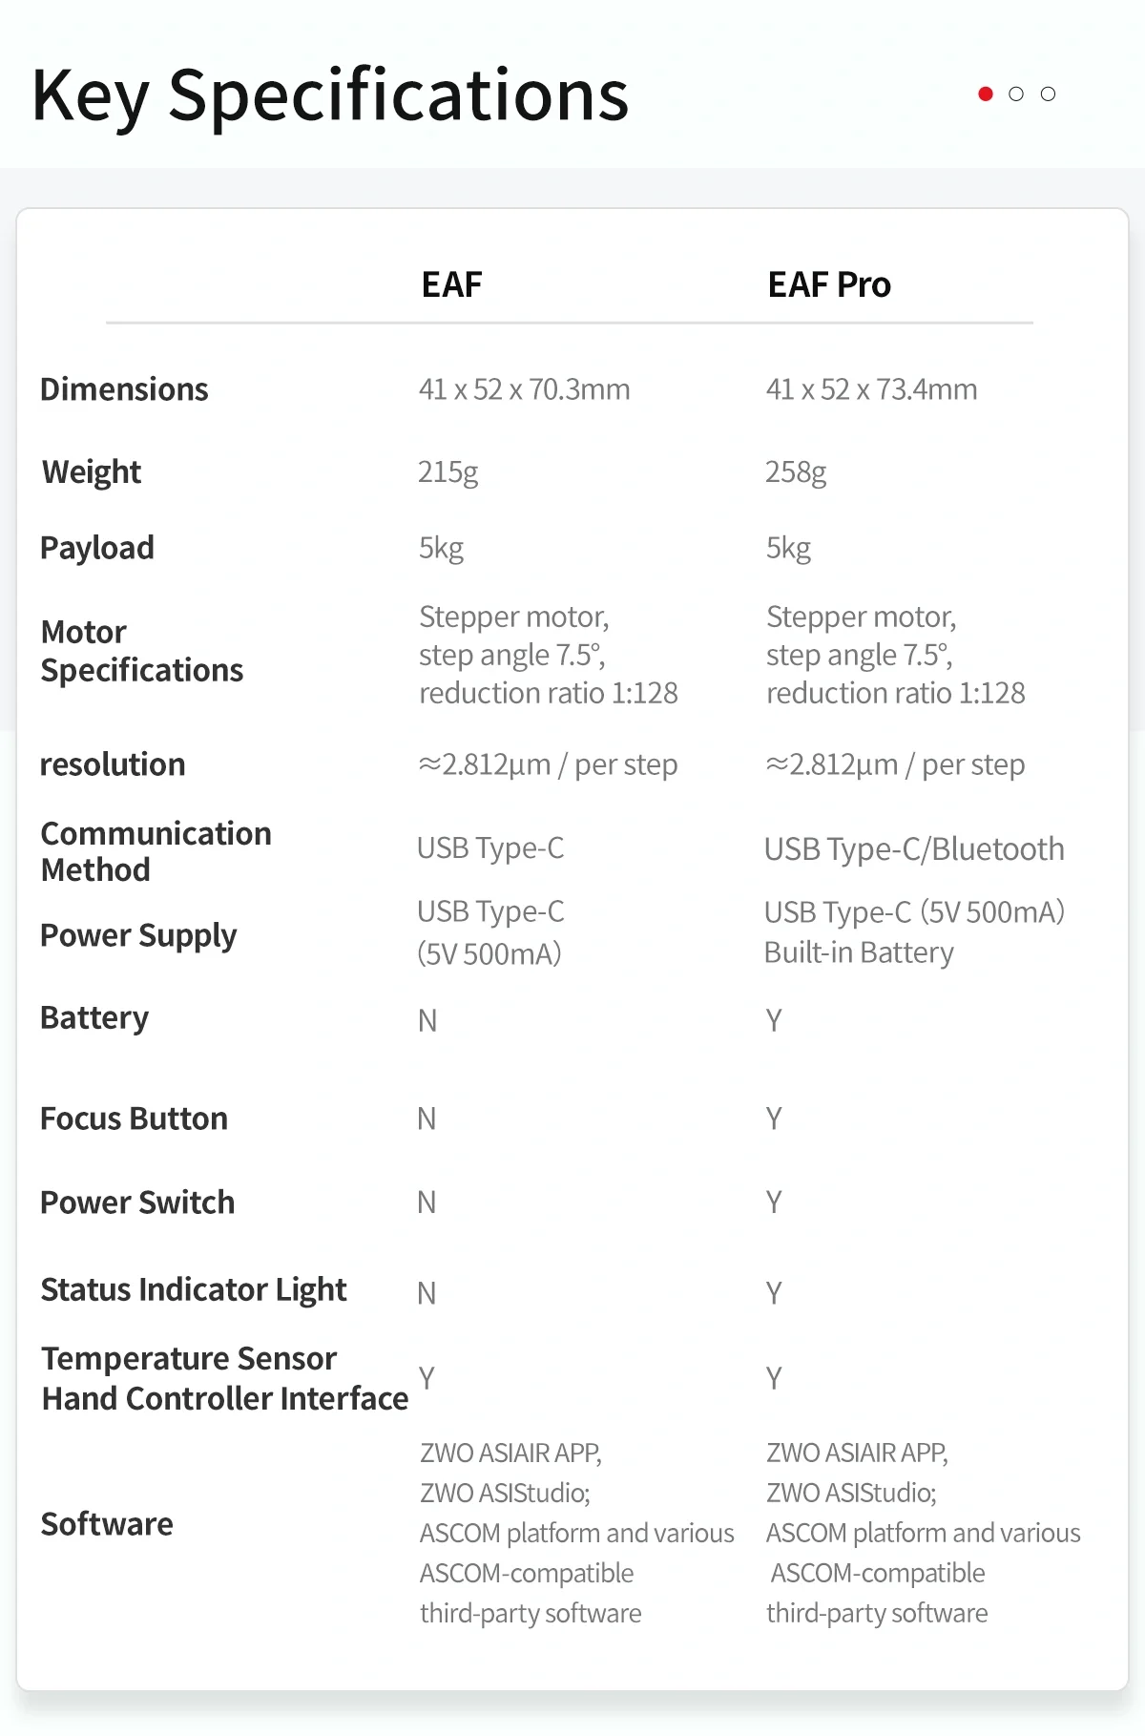Click the 41 x 52 x 70.3mm value

coord(524,389)
